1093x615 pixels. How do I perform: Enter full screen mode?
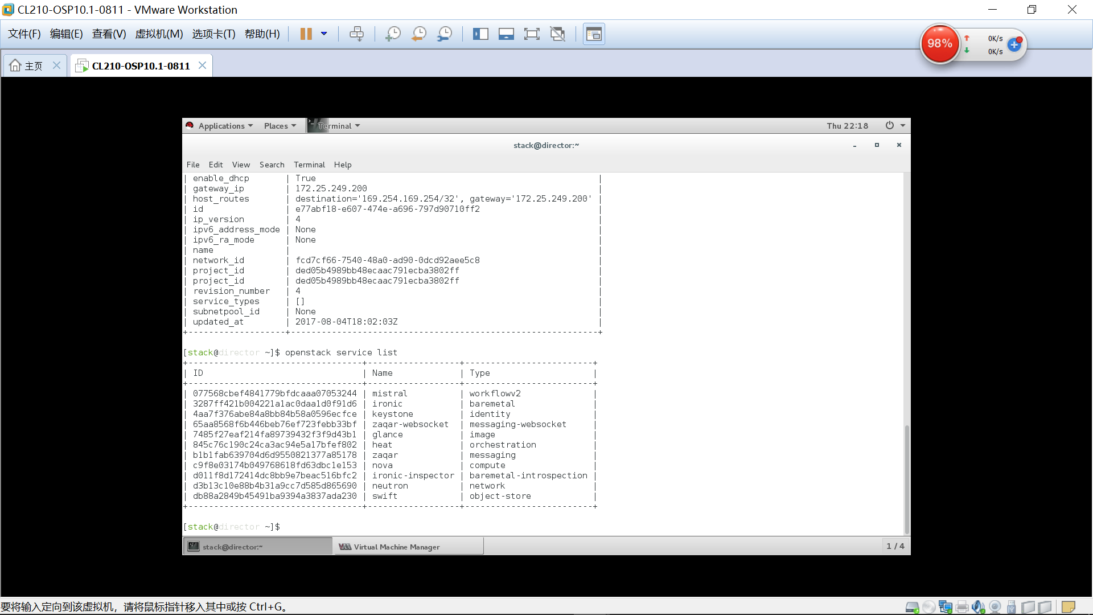click(532, 34)
